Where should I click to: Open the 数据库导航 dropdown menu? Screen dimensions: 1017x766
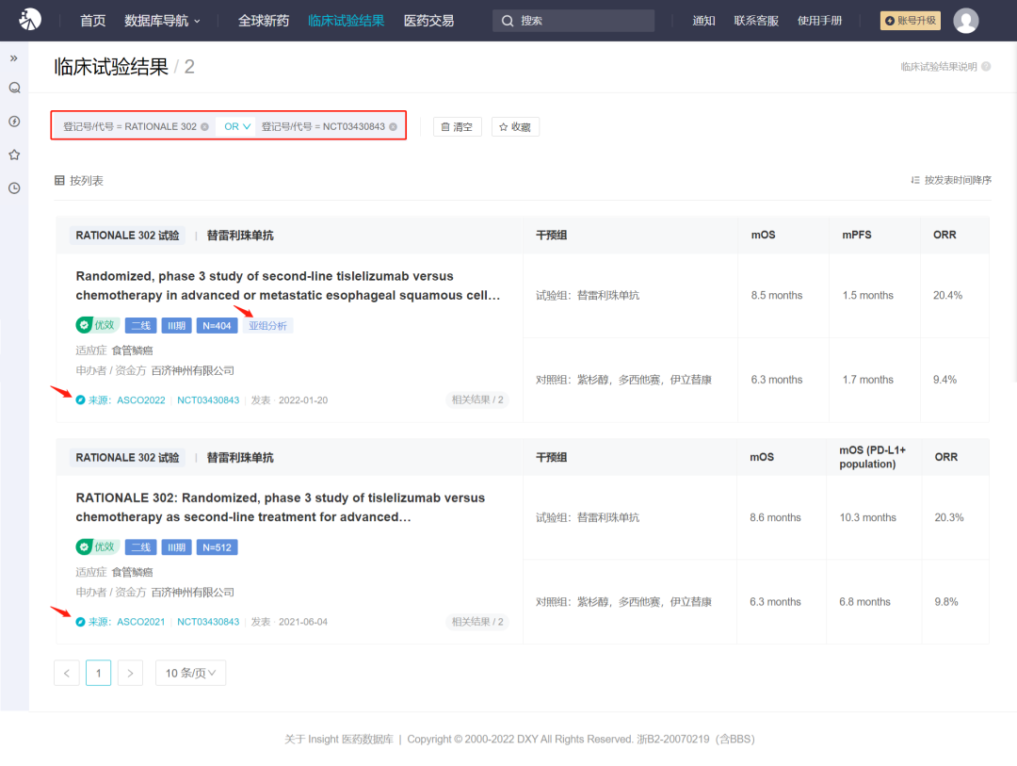coord(162,21)
